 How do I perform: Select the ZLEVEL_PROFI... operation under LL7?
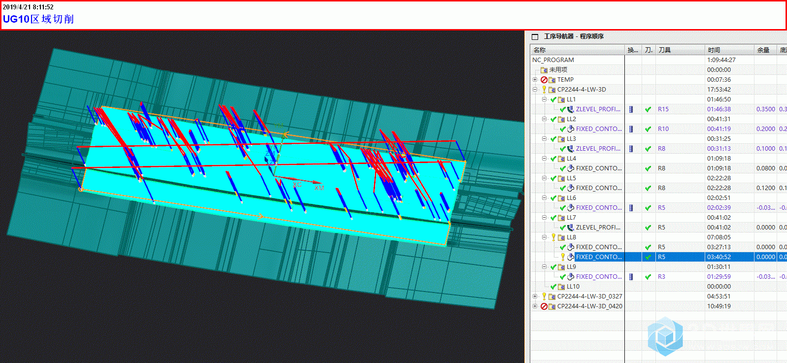point(598,228)
